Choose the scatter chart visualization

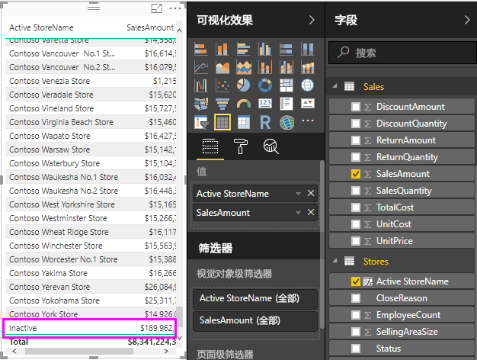(x=222, y=85)
